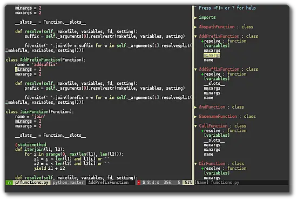Select minargs under CallFunction in Tagbar
The height and width of the screenshot is (200, 297).
212,150
